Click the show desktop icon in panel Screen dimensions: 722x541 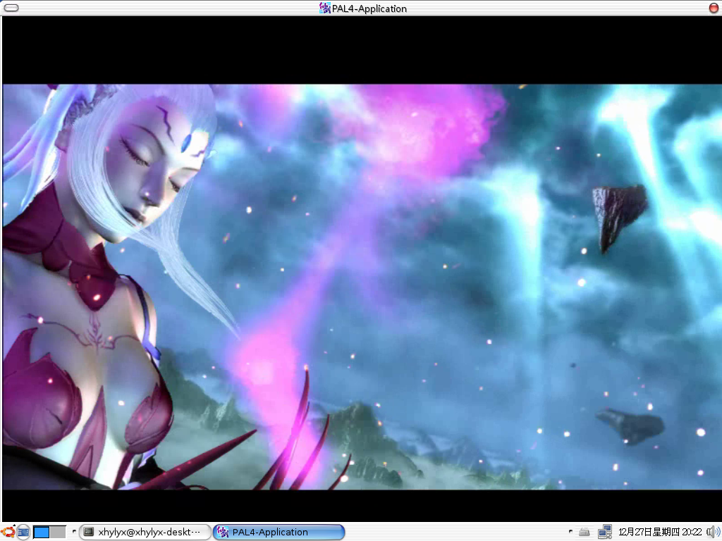click(23, 533)
